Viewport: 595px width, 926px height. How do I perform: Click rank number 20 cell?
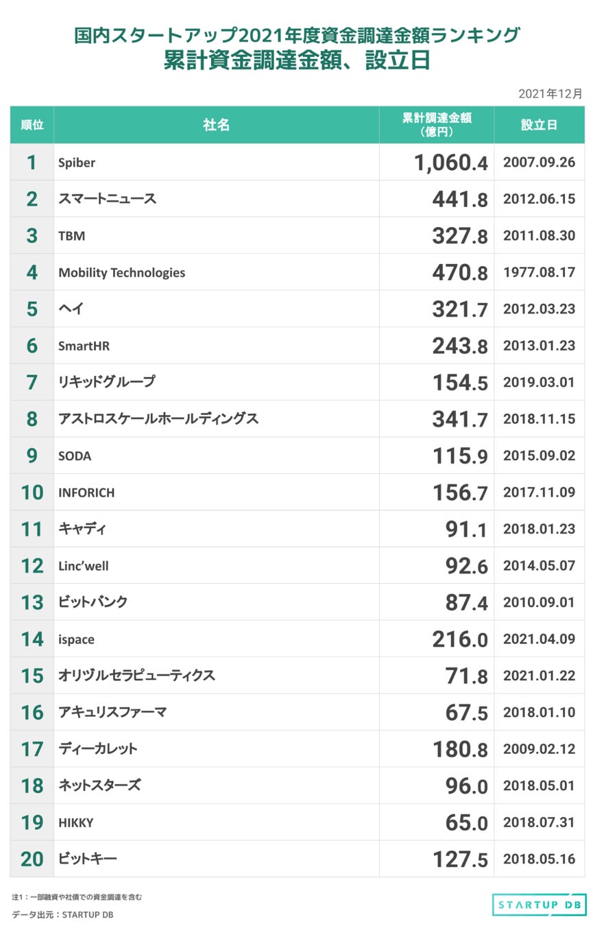[x=32, y=859]
